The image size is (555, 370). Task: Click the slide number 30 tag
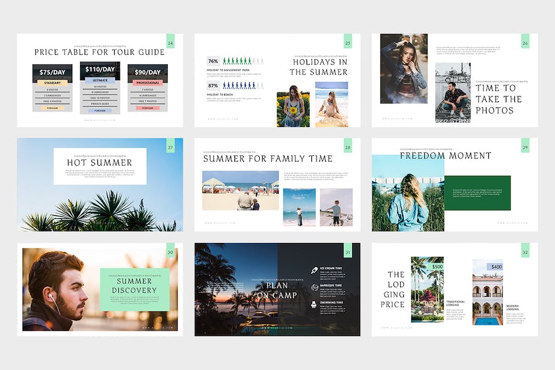pyautogui.click(x=170, y=250)
